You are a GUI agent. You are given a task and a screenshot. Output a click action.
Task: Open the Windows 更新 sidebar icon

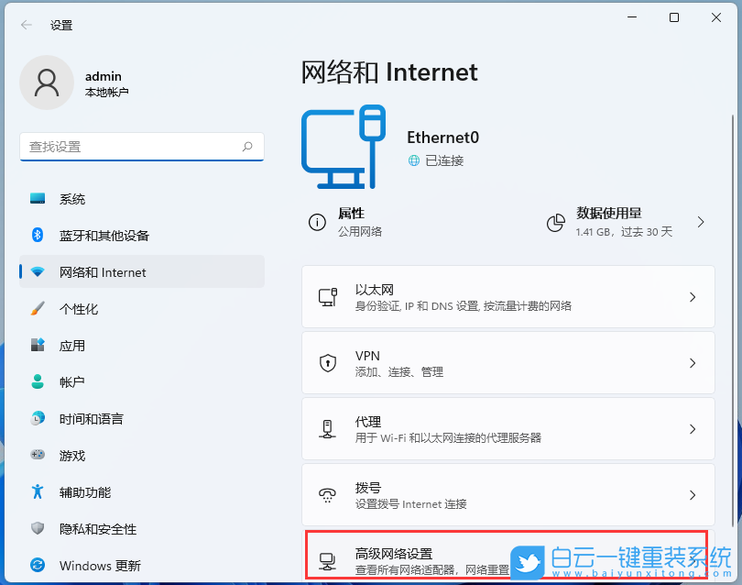pyautogui.click(x=38, y=566)
